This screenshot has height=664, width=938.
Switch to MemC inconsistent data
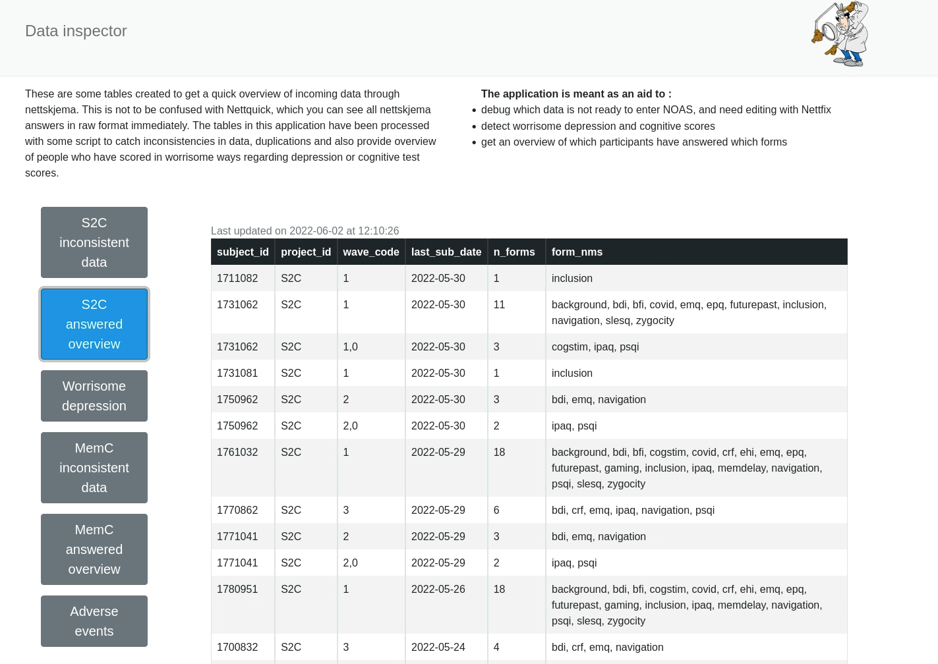click(94, 468)
